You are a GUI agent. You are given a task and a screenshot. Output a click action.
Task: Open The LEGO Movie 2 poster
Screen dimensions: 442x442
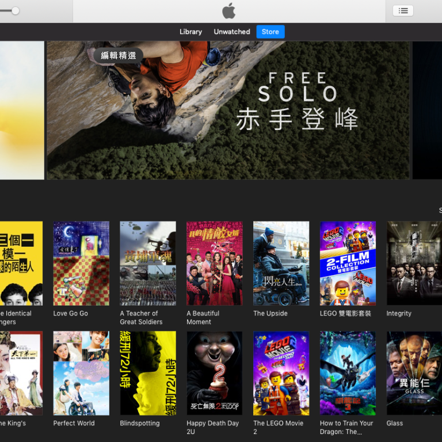click(281, 373)
